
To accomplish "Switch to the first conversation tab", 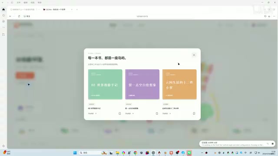I will tap(24, 10).
